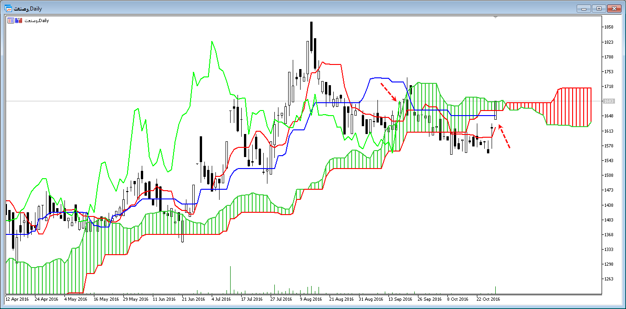Click the 1718 price axis label

click(x=609, y=86)
